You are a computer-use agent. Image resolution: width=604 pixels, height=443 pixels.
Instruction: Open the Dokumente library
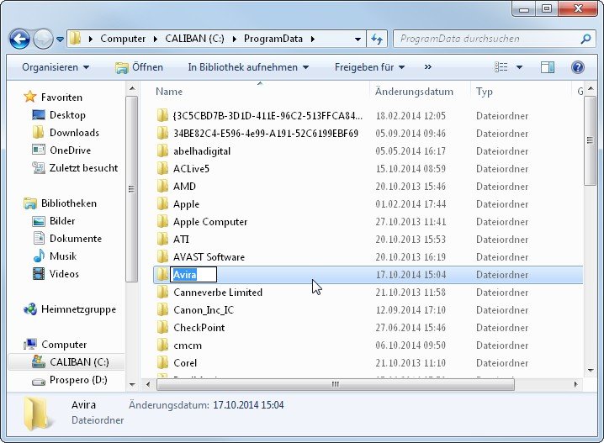(x=76, y=239)
